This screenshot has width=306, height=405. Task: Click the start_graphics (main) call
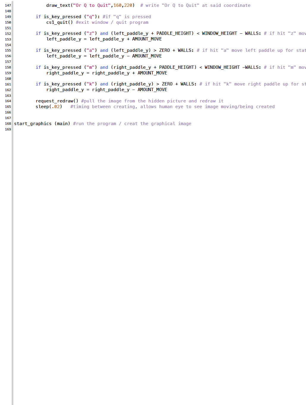[42, 124]
